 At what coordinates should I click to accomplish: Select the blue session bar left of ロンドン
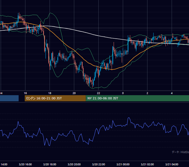click(x=9, y=98)
